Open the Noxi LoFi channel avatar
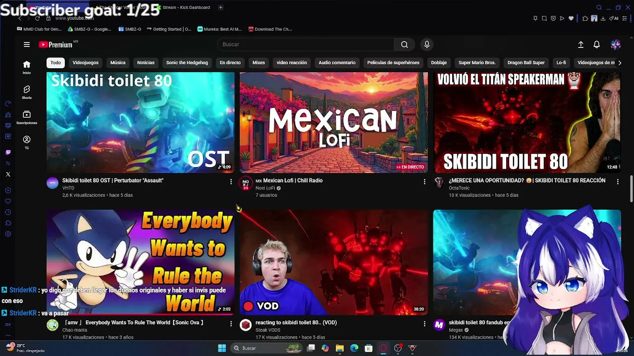Image resolution: width=634 pixels, height=356 pixels. (x=246, y=183)
